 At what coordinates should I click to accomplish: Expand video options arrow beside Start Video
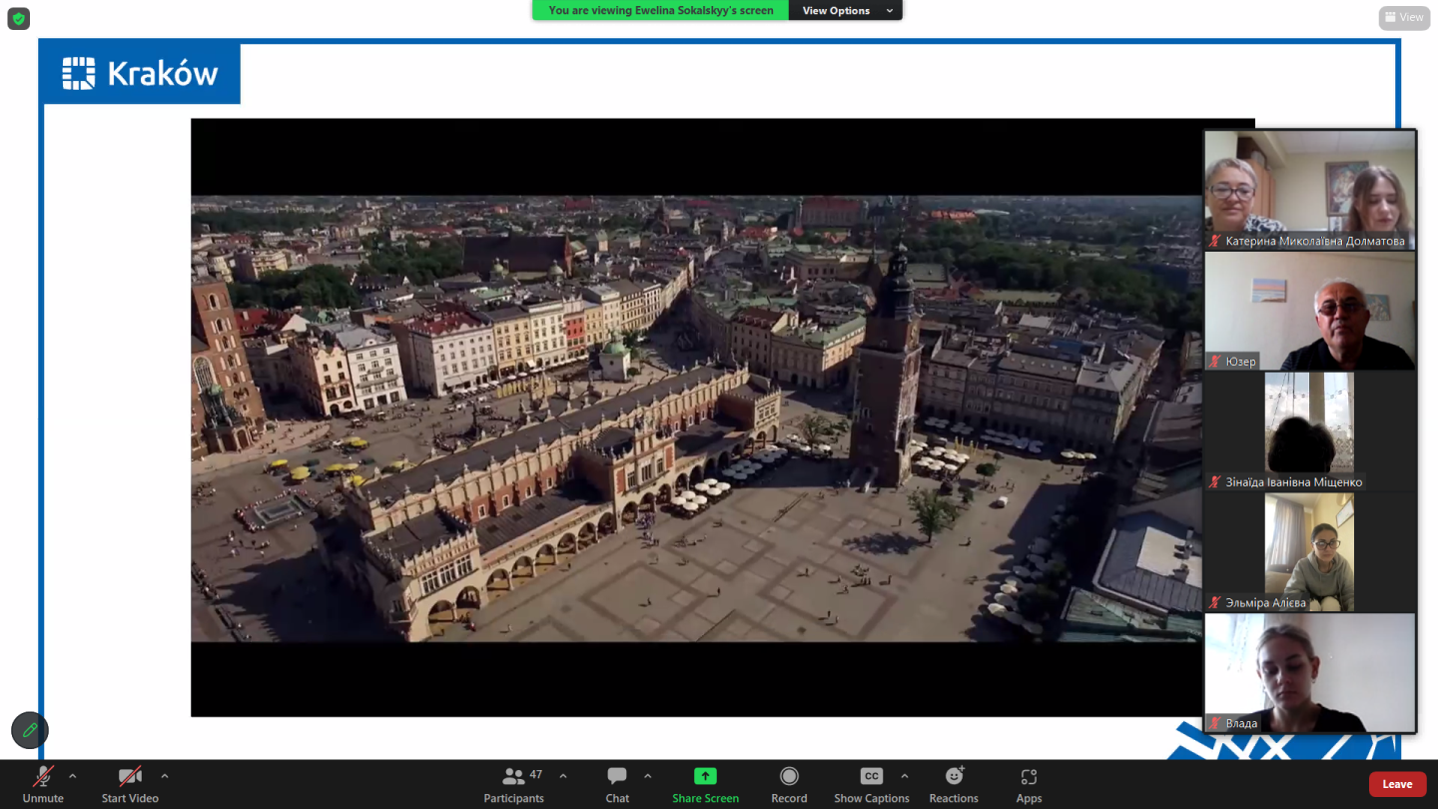point(165,775)
